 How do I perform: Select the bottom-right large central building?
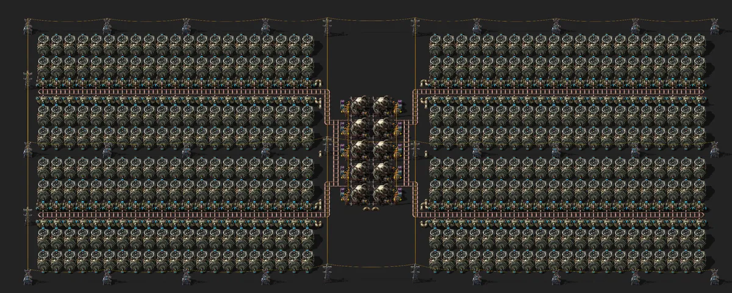[x=383, y=194]
